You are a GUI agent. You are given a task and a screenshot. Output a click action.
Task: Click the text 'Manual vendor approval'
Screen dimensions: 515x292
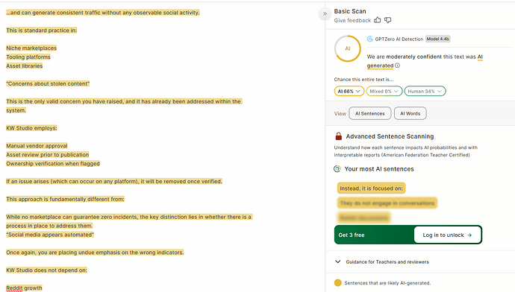37,146
